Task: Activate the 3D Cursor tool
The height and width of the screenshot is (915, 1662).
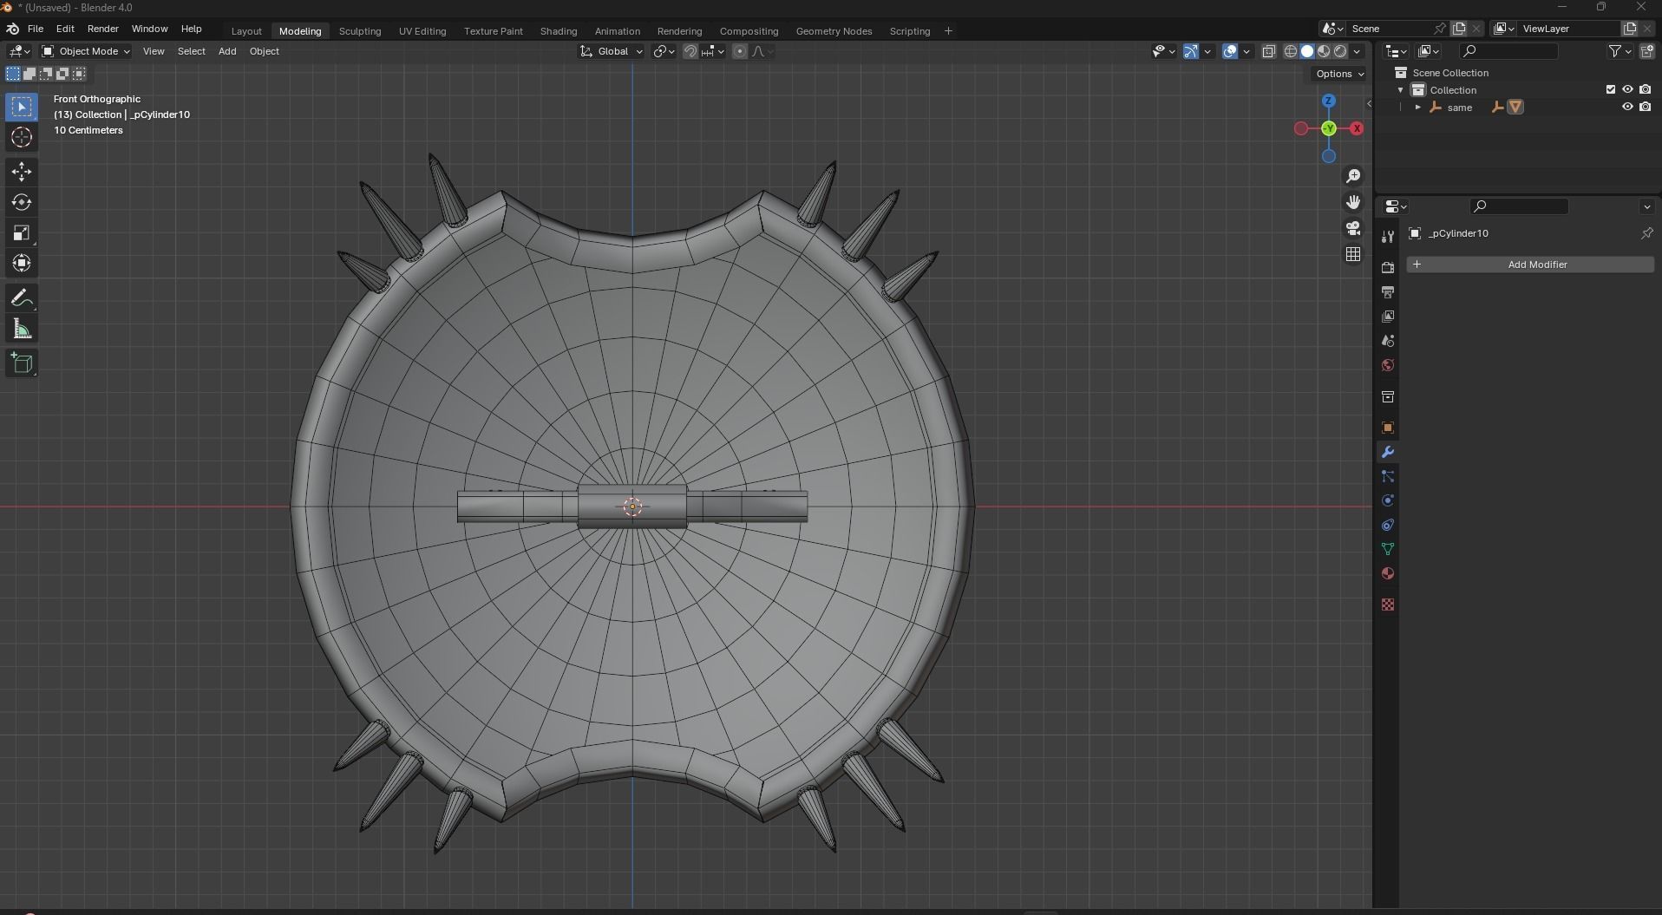Action: (22, 137)
